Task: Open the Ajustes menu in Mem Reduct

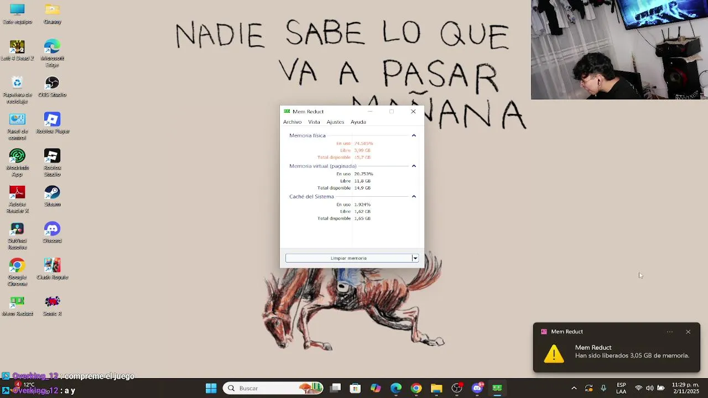Action: click(x=335, y=122)
